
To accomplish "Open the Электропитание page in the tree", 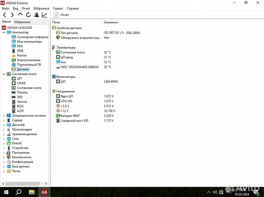I will pos(28,60).
